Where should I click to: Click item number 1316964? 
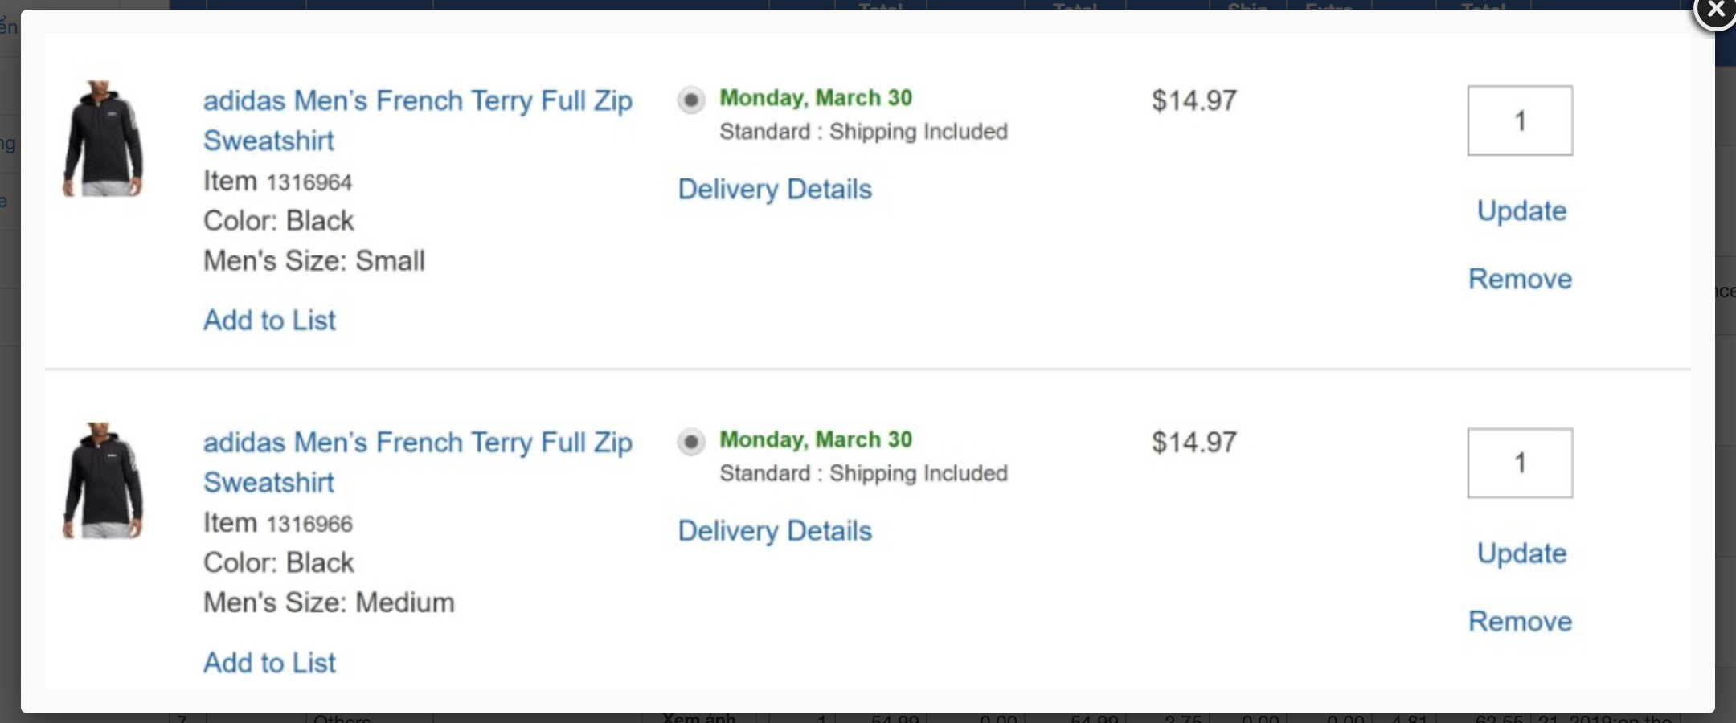tap(309, 182)
